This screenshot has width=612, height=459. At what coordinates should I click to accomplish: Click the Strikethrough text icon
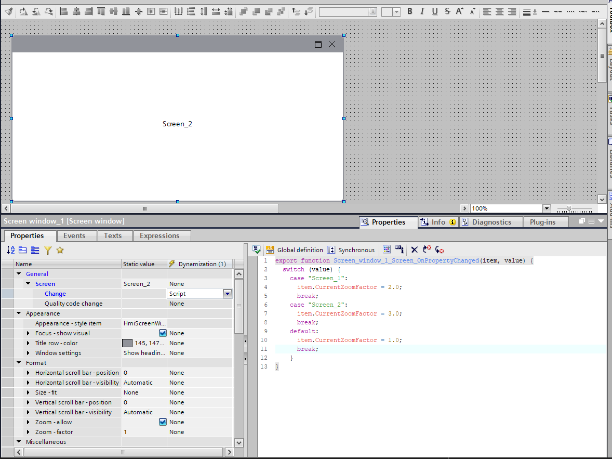447,11
